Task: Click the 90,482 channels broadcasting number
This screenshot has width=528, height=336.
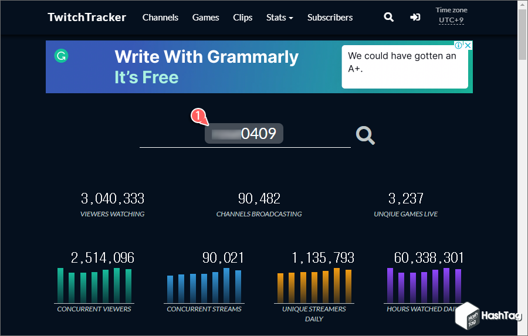Action: pos(259,199)
